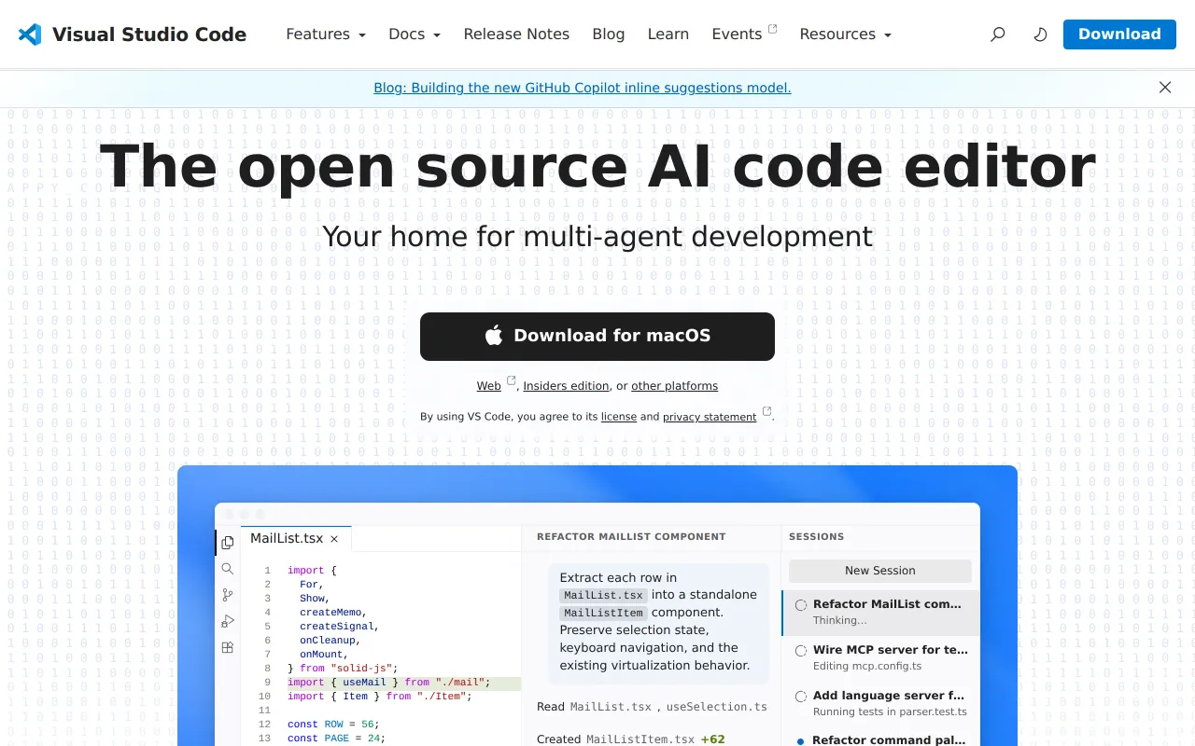Open the Events external link
Viewport: 1195px width, 746px height.
744,35
